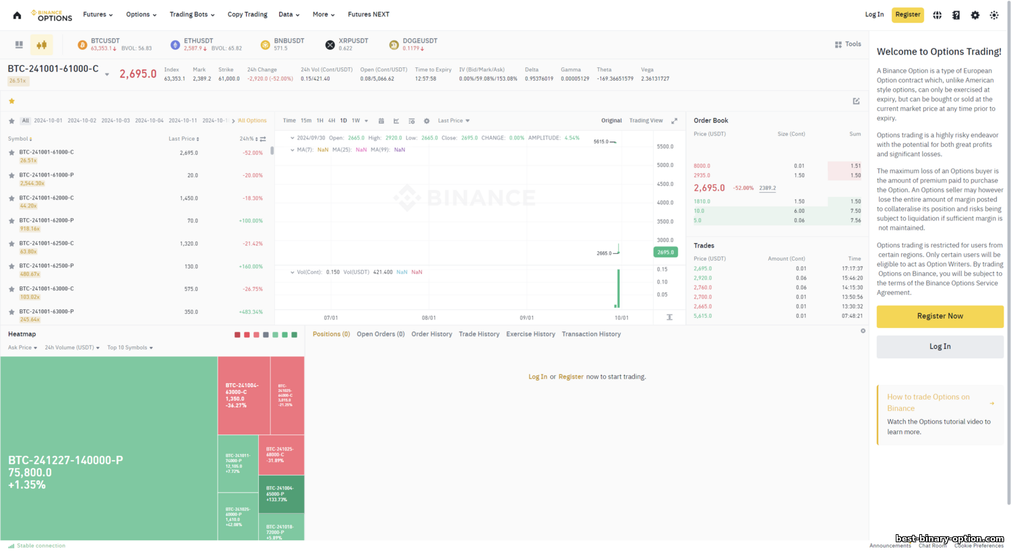Close the bottom positions panel with the small icon
The height and width of the screenshot is (551, 1011).
pyautogui.click(x=863, y=331)
